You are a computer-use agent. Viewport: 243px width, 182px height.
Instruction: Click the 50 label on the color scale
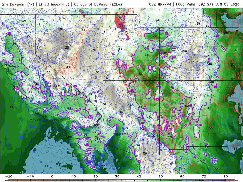pyautogui.click(x=161, y=177)
